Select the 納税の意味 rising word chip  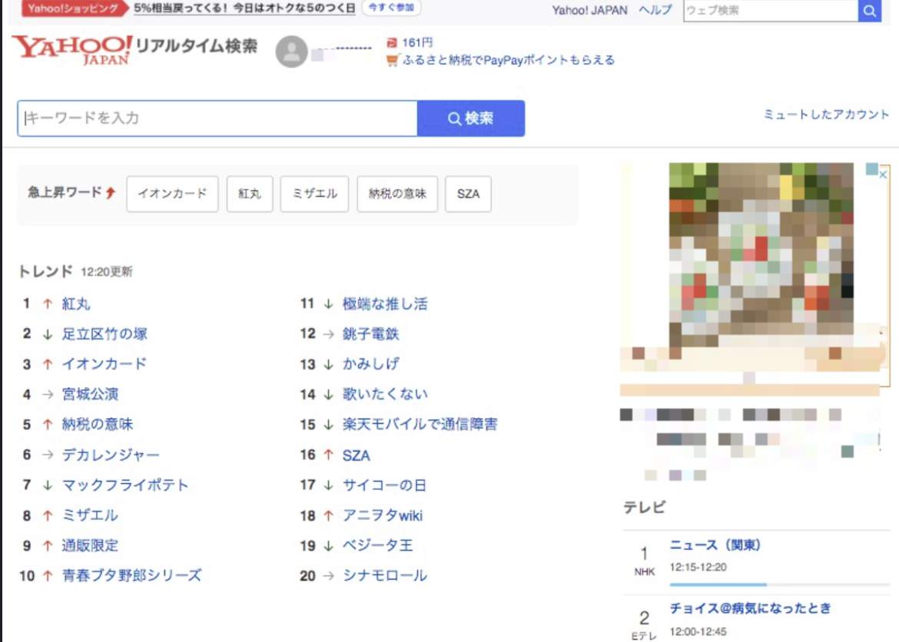(x=397, y=194)
